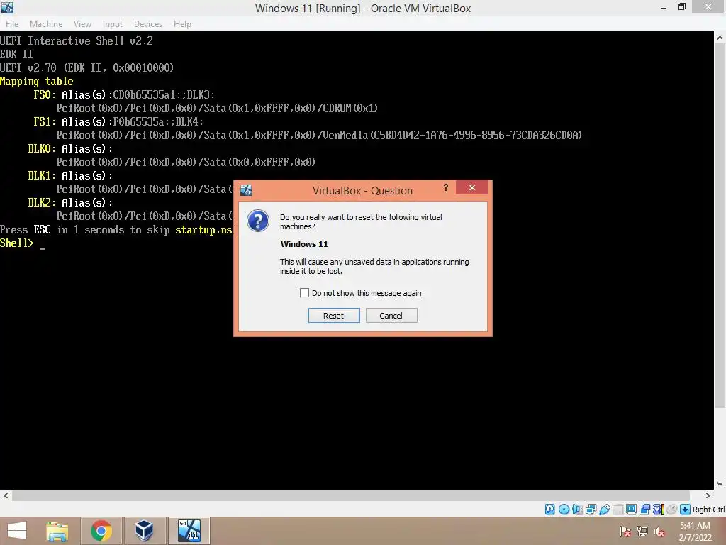The width and height of the screenshot is (726, 545).
Task: Click the FS0: mapping entry label
Action: 45,94
